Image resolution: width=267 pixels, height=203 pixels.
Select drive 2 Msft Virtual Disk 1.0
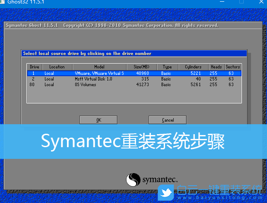[134, 79]
